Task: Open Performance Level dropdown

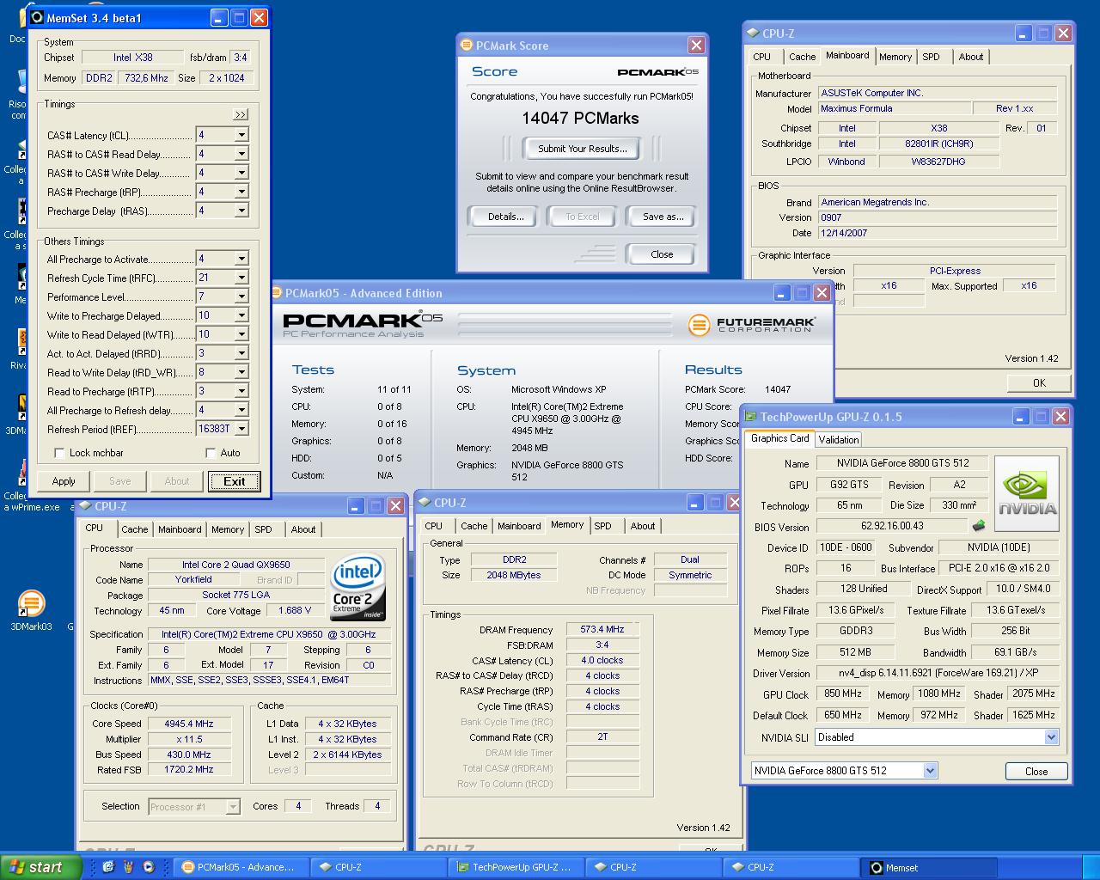Action: (241, 296)
